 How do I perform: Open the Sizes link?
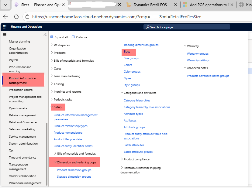pos(127,52)
